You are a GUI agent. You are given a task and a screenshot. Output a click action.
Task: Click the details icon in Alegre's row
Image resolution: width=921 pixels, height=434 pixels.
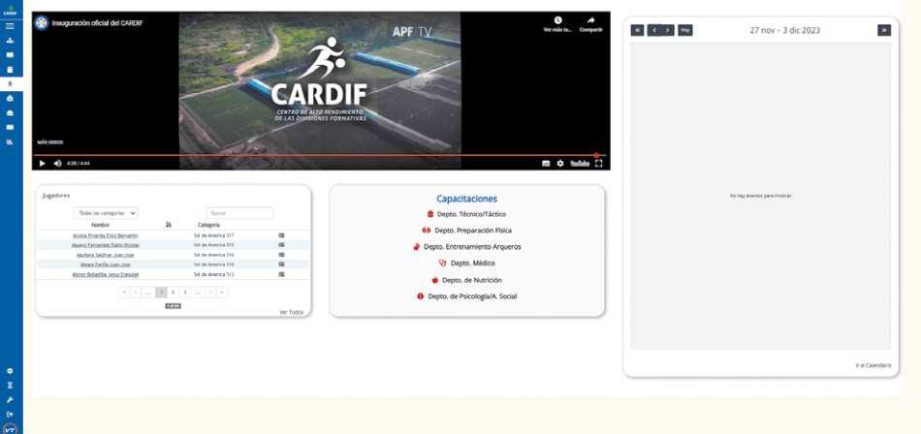(281, 264)
